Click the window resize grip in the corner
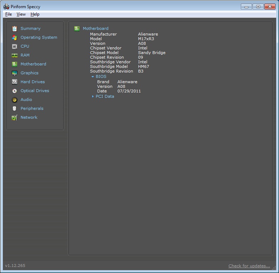Image resolution: width=279 pixels, height=273 pixels. coord(274,268)
